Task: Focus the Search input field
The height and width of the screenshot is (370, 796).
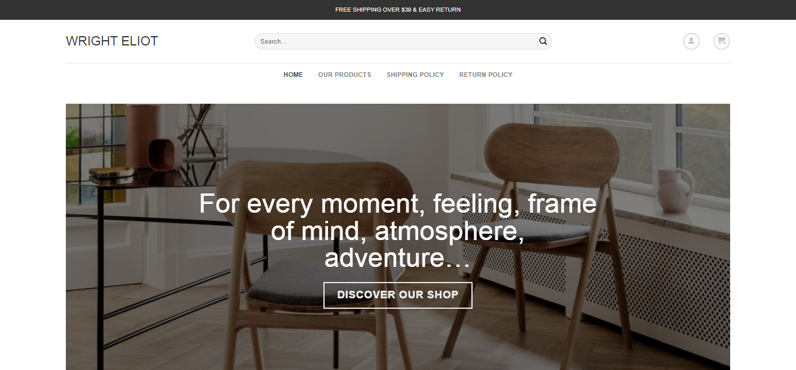Action: 396,41
